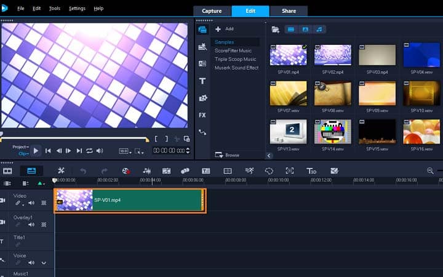
Task: Open the Edit menu
Action: 36,9
